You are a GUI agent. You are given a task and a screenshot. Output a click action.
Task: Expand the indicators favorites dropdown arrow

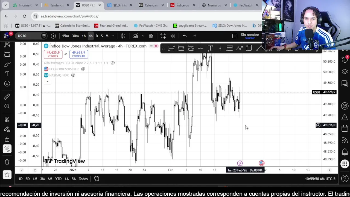coord(143,36)
